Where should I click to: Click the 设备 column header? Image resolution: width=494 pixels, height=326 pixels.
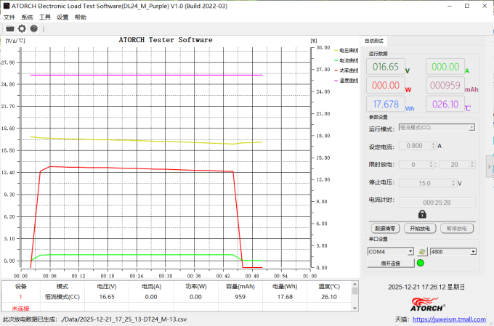(21, 286)
